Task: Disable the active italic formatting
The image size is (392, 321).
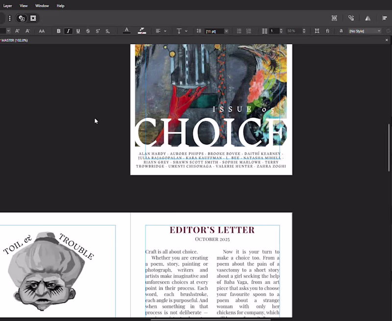Action: coord(68,31)
